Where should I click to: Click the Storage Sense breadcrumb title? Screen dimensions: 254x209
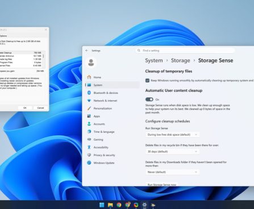pyautogui.click(x=215, y=60)
